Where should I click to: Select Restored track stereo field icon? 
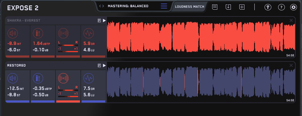(63, 78)
